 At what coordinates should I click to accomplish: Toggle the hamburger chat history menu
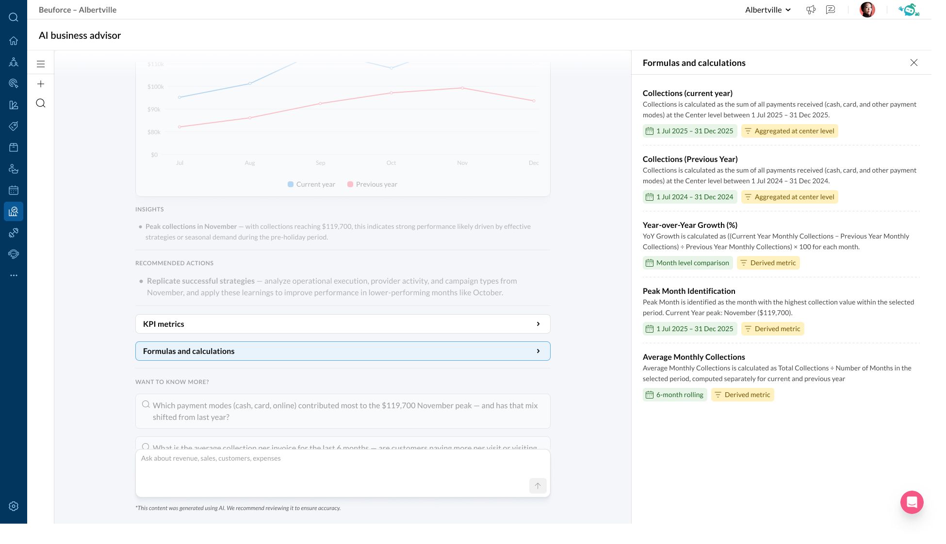[41, 64]
